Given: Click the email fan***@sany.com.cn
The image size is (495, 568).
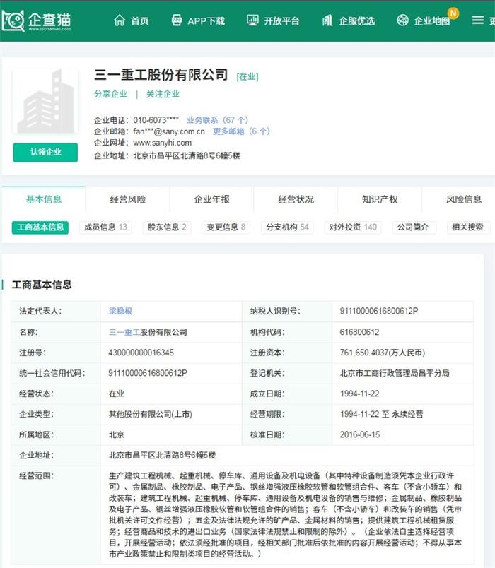Looking at the screenshot, I should tap(169, 131).
